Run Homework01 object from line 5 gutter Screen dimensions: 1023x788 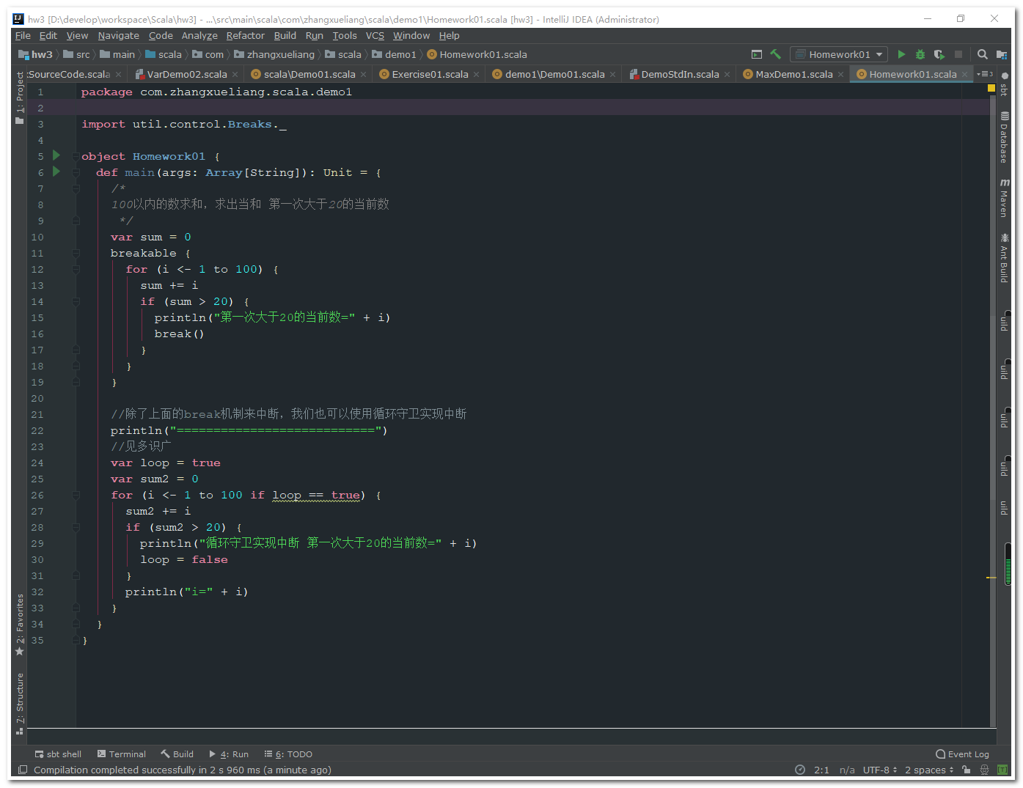(56, 156)
